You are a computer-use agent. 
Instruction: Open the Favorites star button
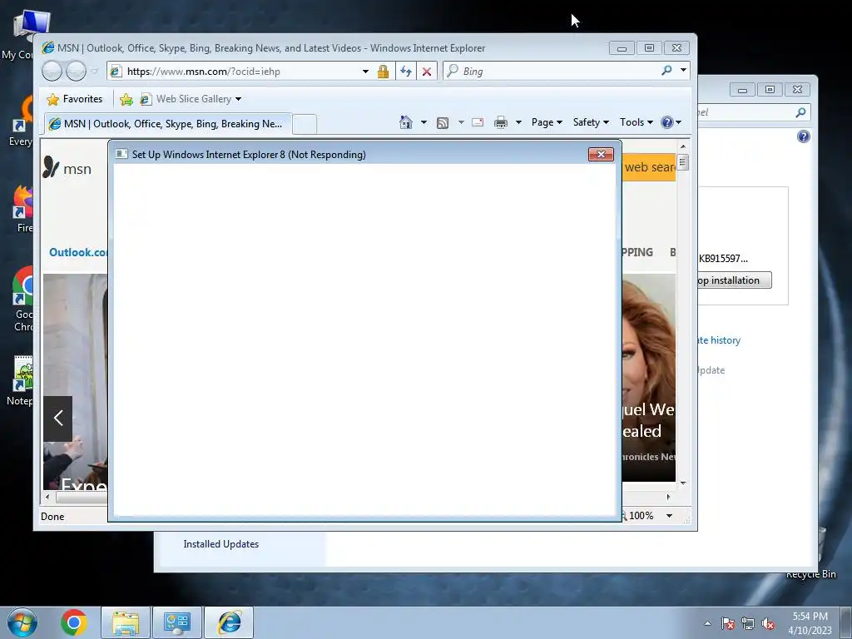(x=74, y=99)
